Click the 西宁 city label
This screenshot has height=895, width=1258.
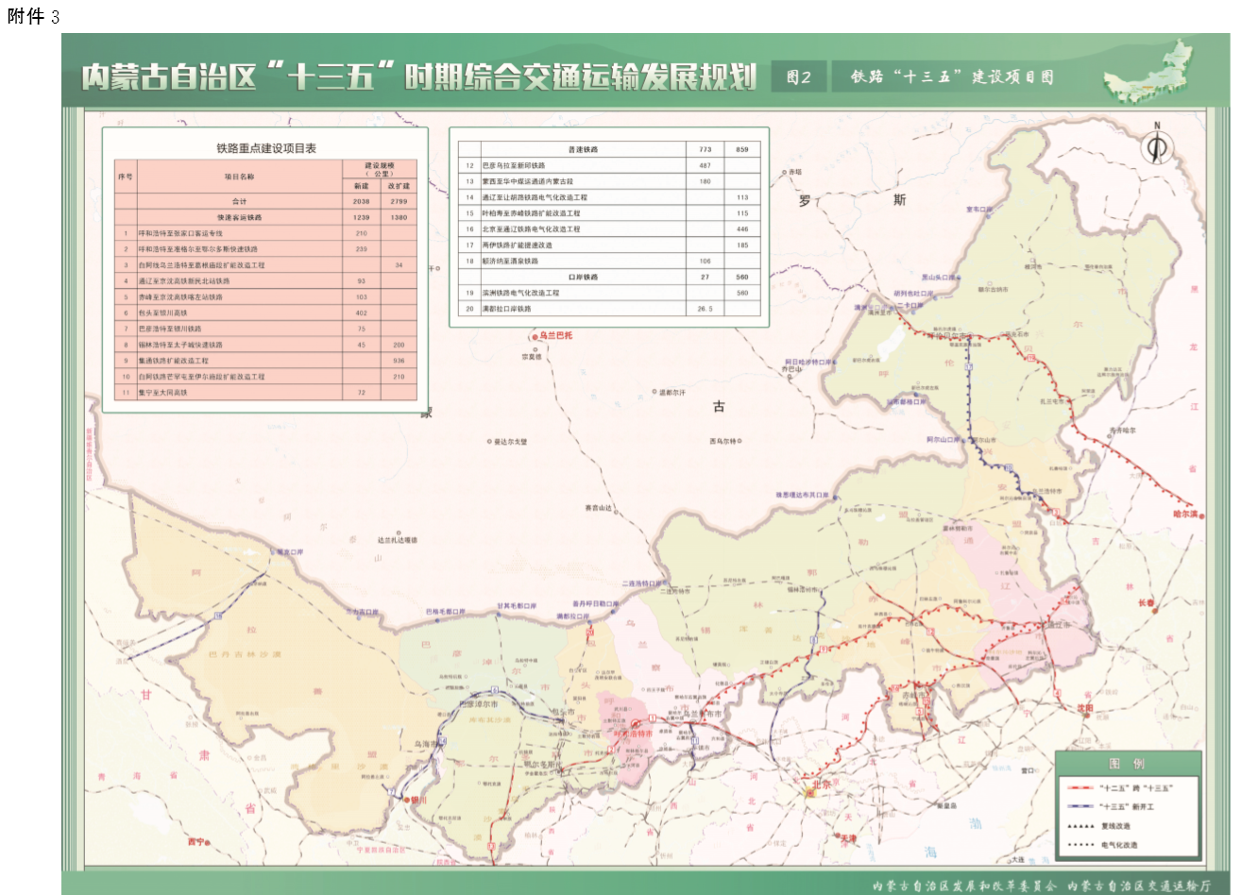195,840
